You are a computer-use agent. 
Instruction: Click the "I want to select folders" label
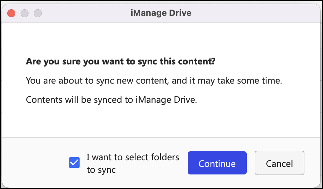[x=133, y=157]
